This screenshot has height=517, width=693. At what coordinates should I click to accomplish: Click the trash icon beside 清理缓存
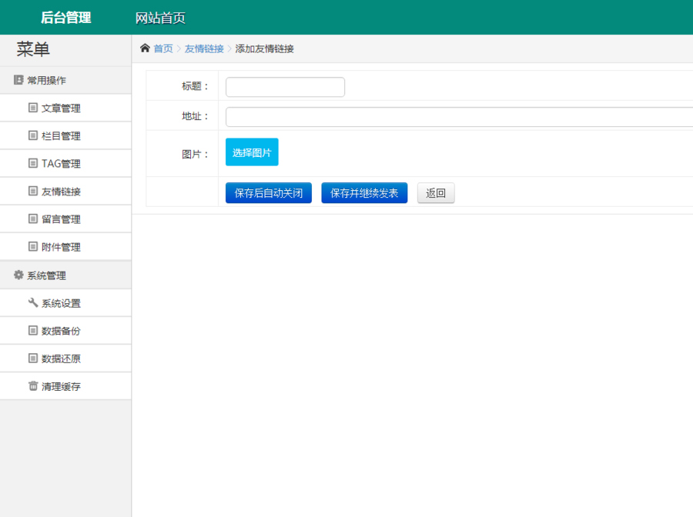tap(32, 386)
